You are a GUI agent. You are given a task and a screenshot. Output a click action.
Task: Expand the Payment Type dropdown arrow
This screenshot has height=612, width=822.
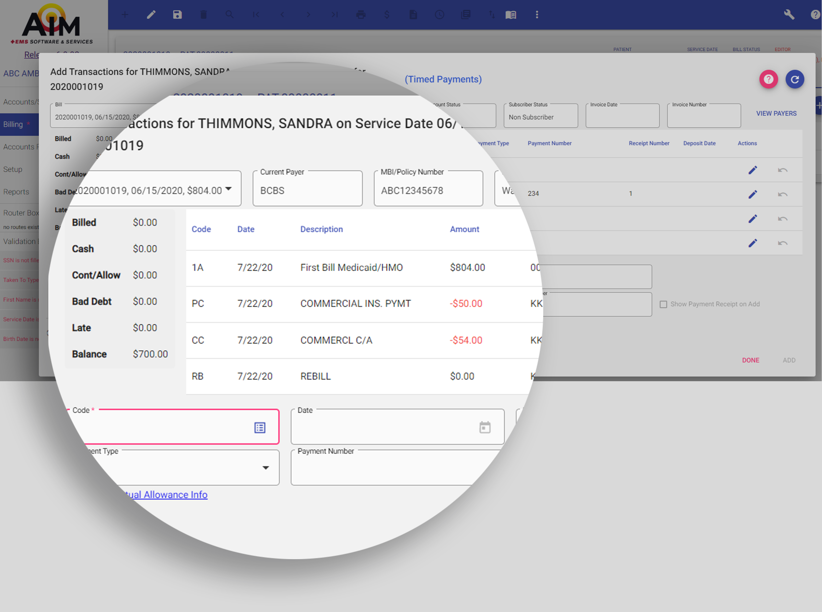click(265, 467)
